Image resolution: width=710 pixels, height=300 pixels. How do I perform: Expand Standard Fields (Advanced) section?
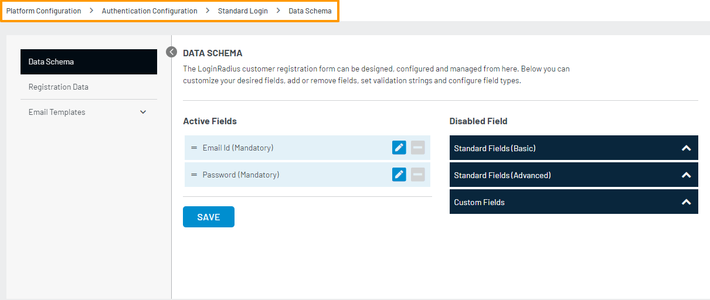pos(686,175)
